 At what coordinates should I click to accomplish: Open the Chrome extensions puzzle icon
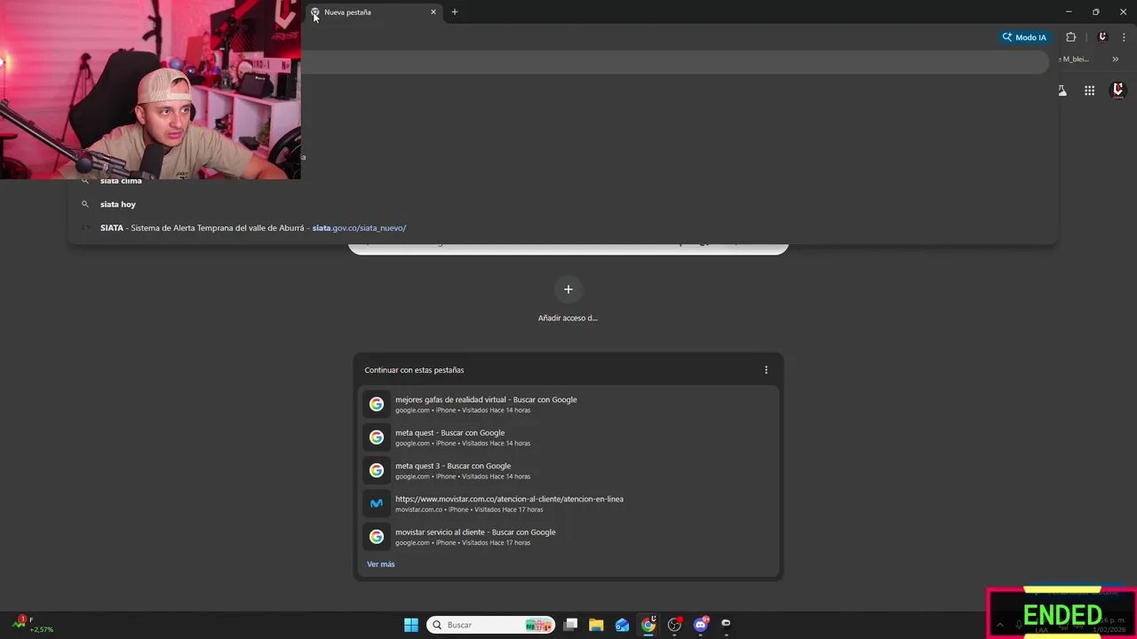pos(1070,37)
